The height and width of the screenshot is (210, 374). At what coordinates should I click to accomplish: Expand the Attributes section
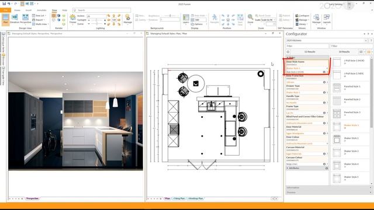click(x=288, y=168)
